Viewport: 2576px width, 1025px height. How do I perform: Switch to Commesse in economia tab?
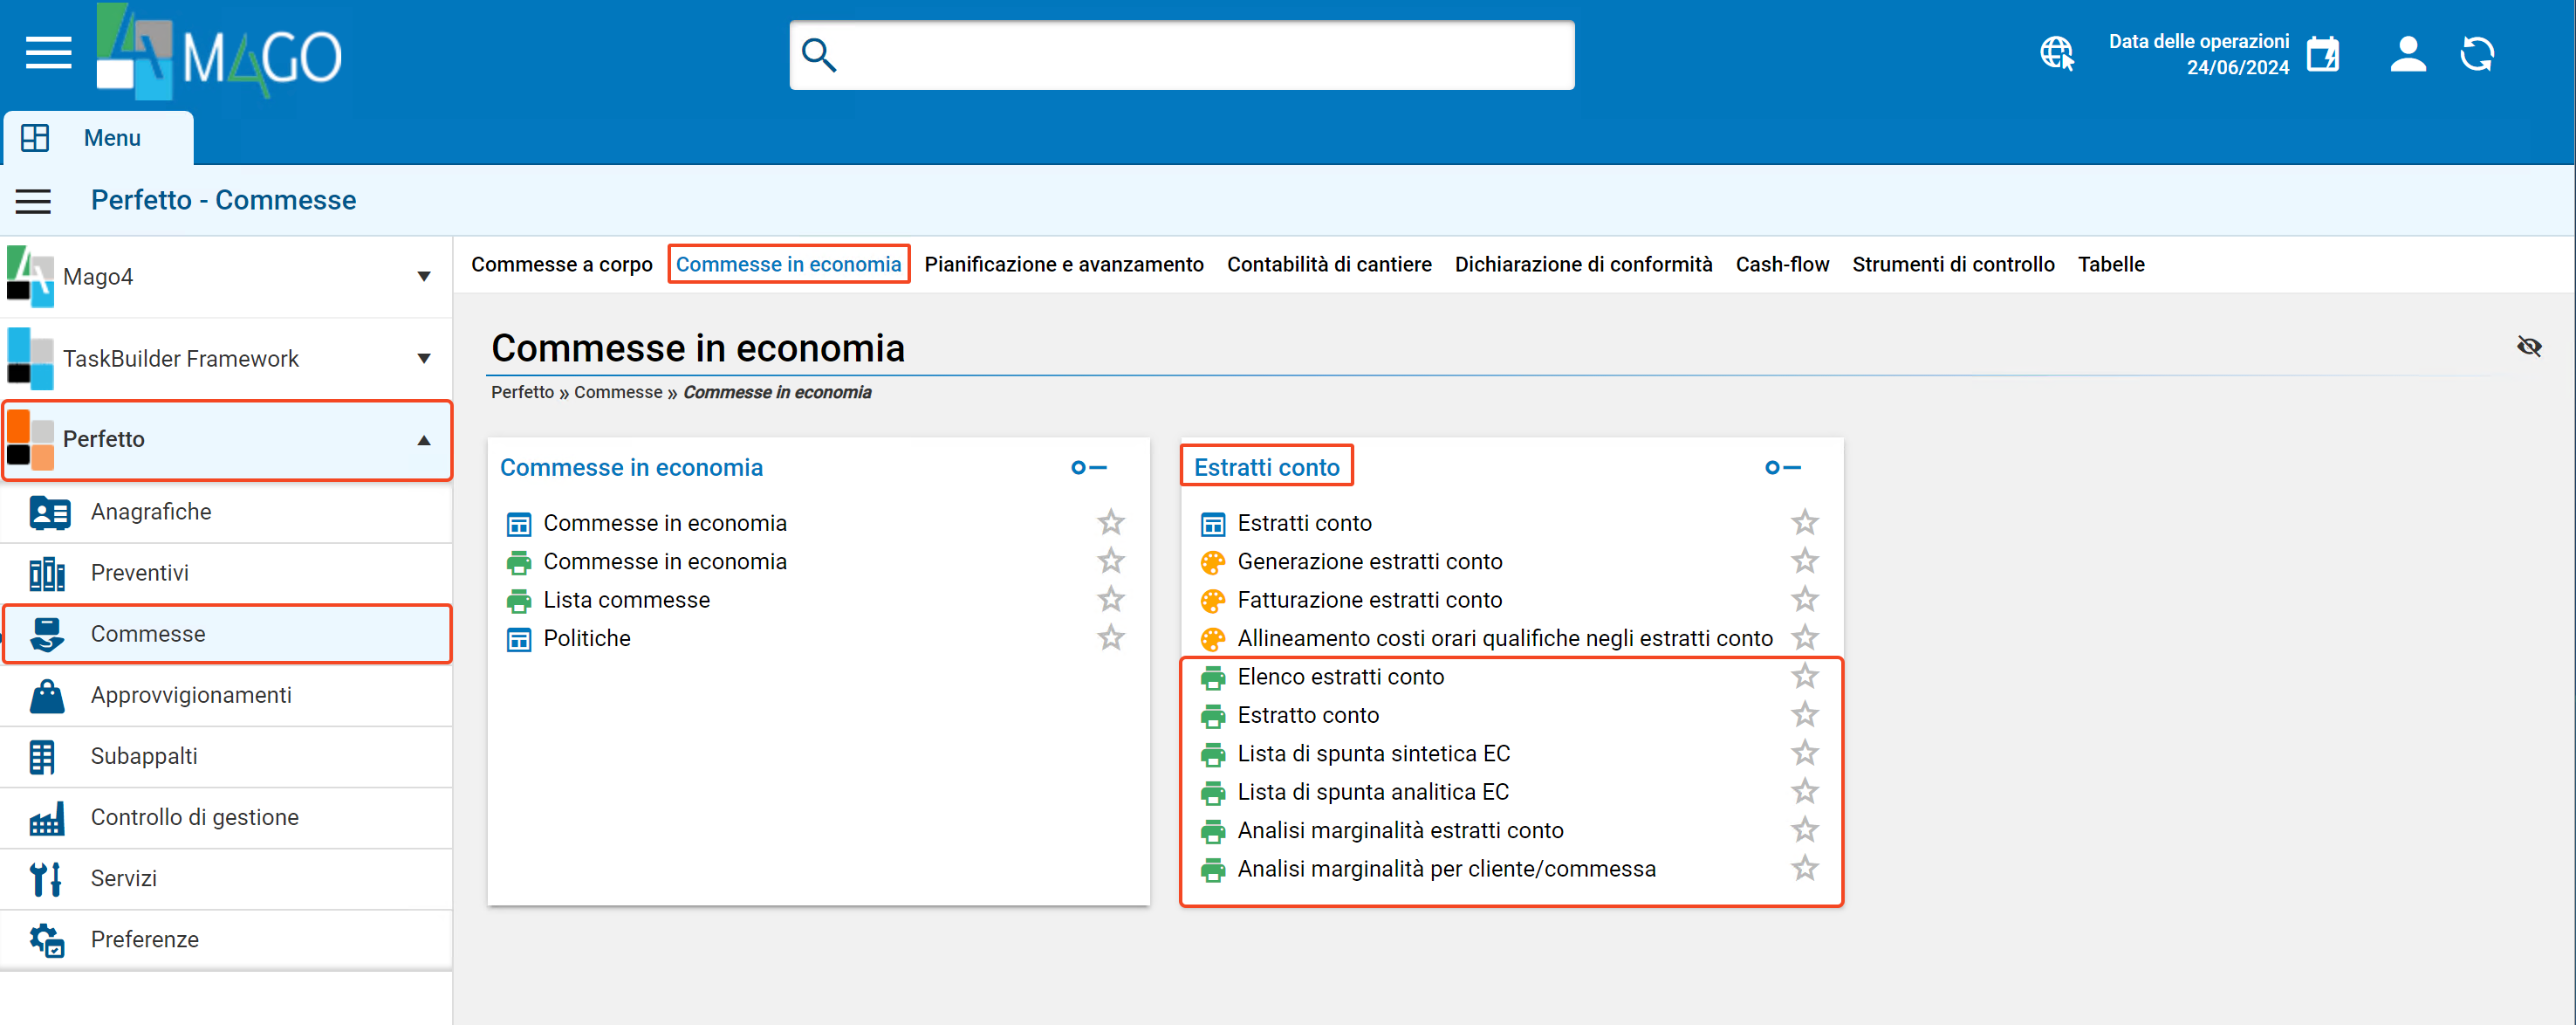(x=788, y=265)
